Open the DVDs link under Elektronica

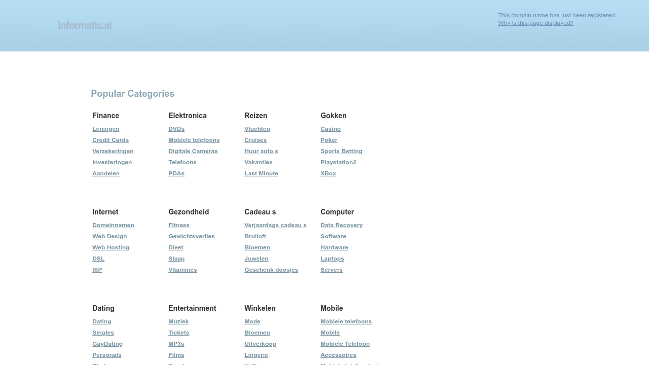pos(176,129)
